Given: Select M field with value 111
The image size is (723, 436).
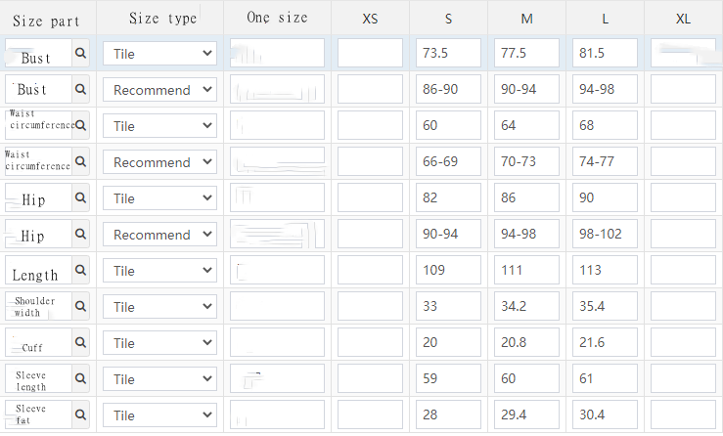Looking at the screenshot, I should [526, 271].
